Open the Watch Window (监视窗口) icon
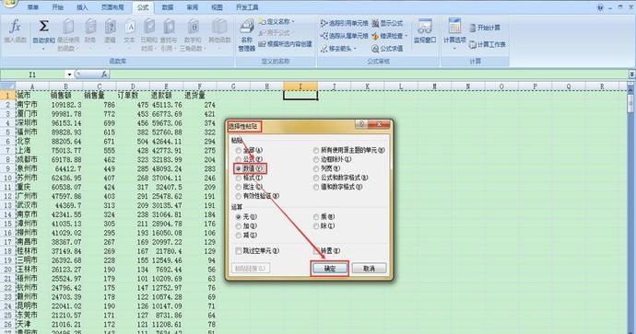The width and height of the screenshot is (636, 334). click(x=425, y=27)
